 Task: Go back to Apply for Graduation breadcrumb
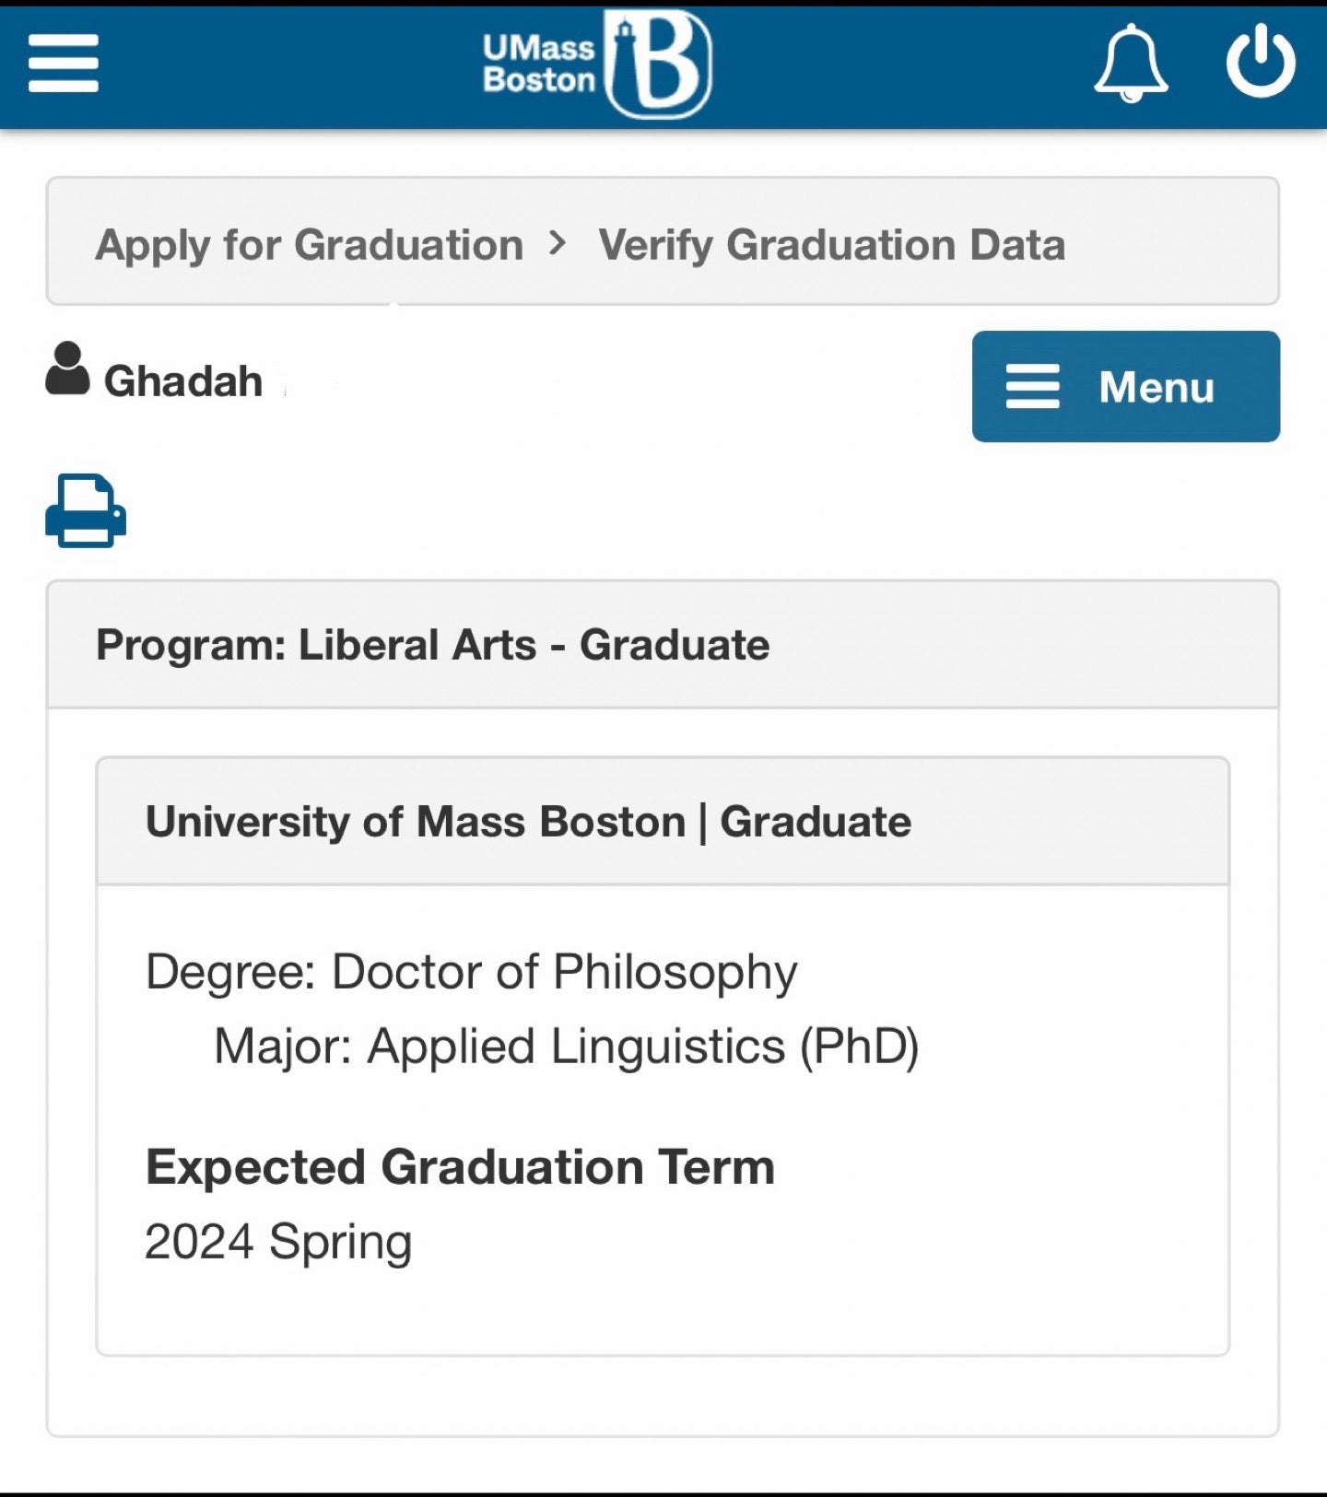tap(310, 245)
